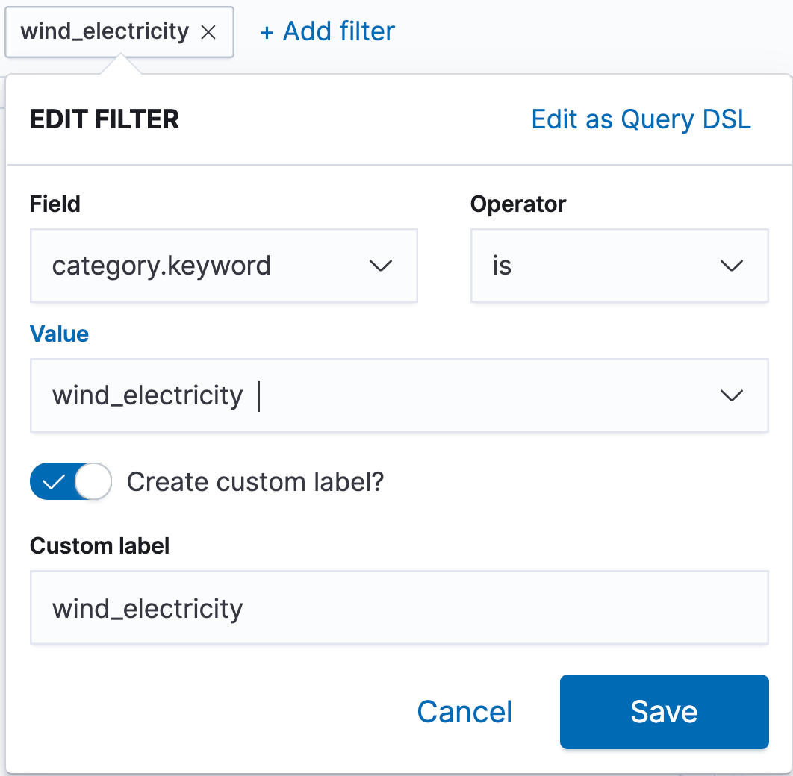Click the Operator label
Viewport: 793px width, 776px height.
coord(518,204)
